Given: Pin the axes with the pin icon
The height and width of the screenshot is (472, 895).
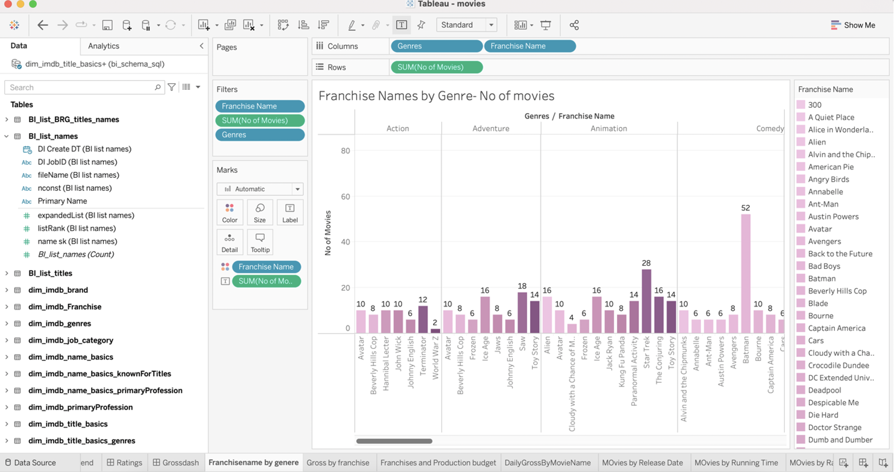Looking at the screenshot, I should (421, 25).
